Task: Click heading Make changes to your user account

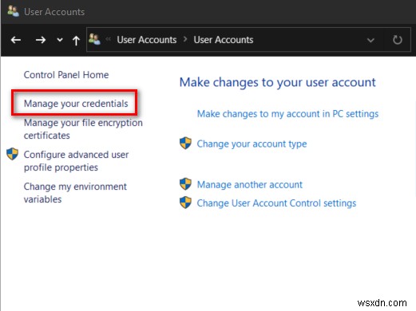Action: [x=278, y=82]
